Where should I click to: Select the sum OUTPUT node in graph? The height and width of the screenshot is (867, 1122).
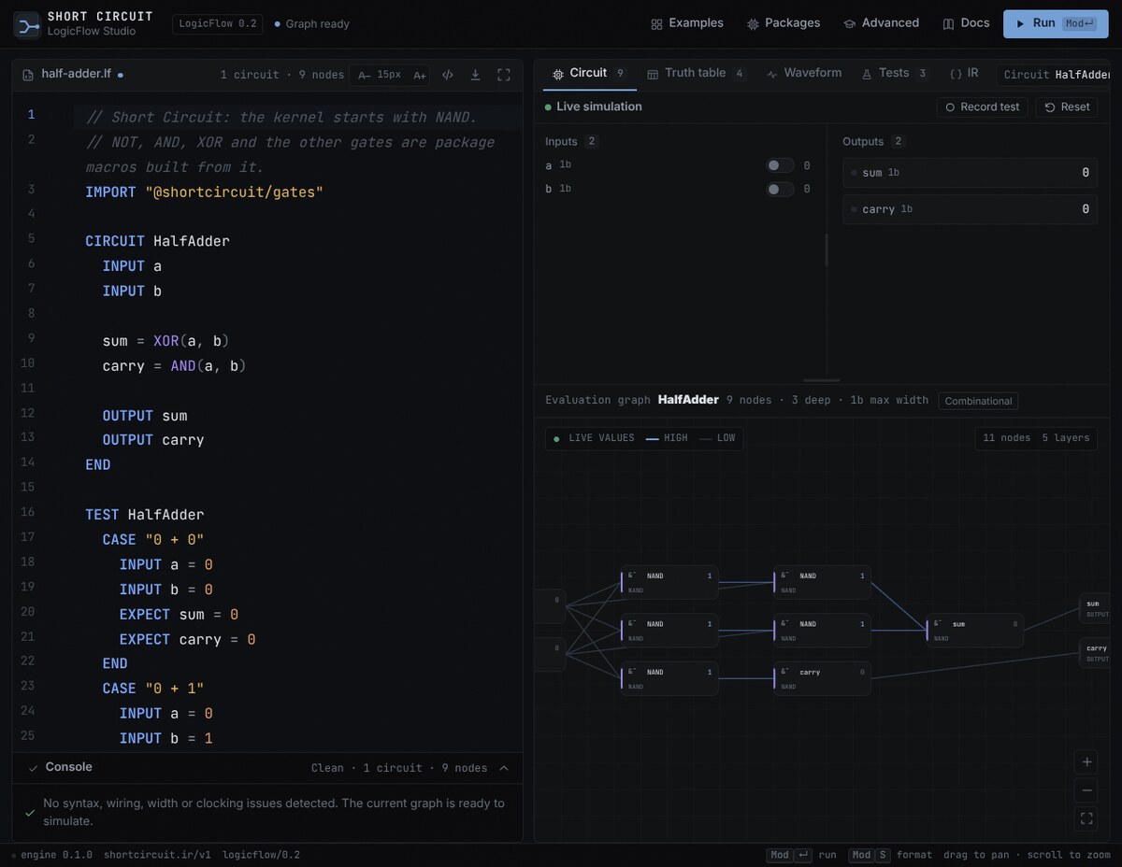[1095, 609]
